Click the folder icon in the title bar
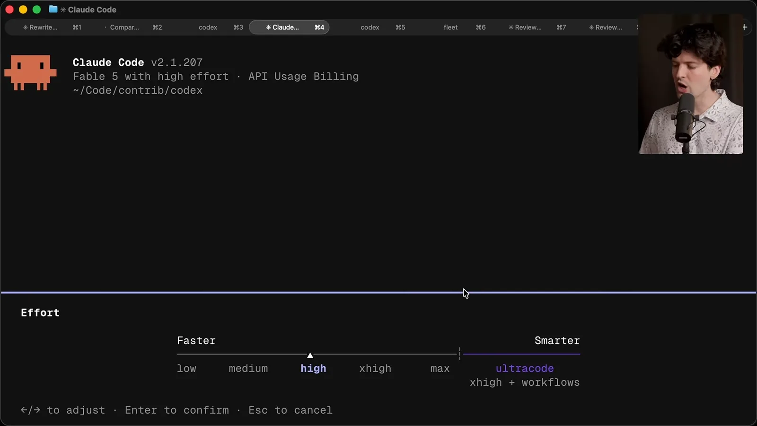The image size is (757, 426). (x=53, y=9)
